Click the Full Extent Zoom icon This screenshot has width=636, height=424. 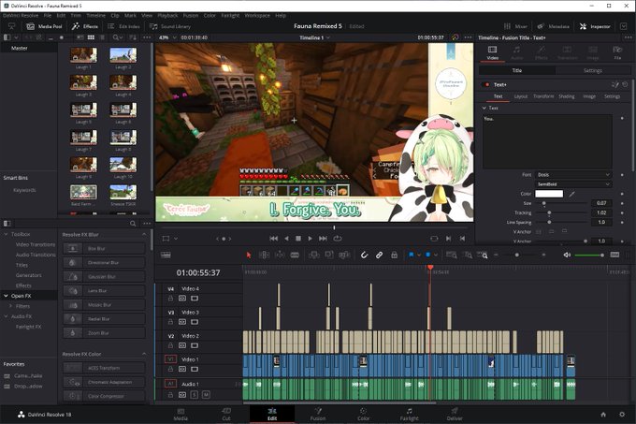(x=451, y=255)
